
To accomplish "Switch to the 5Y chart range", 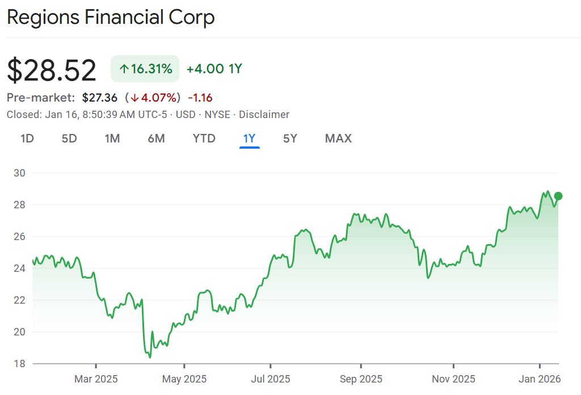I will point(290,138).
